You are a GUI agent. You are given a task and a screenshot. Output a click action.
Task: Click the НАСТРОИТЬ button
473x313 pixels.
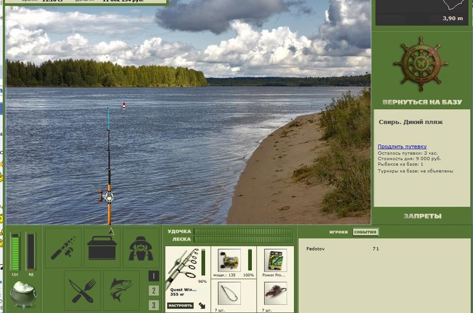point(180,305)
